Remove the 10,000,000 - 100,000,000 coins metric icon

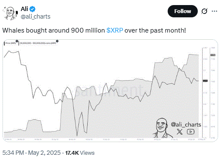tap(57, 41)
